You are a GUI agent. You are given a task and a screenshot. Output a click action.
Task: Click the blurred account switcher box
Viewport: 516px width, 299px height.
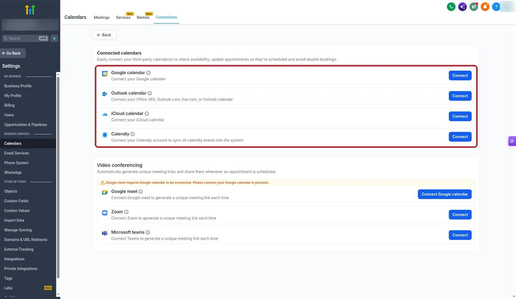coord(30,25)
